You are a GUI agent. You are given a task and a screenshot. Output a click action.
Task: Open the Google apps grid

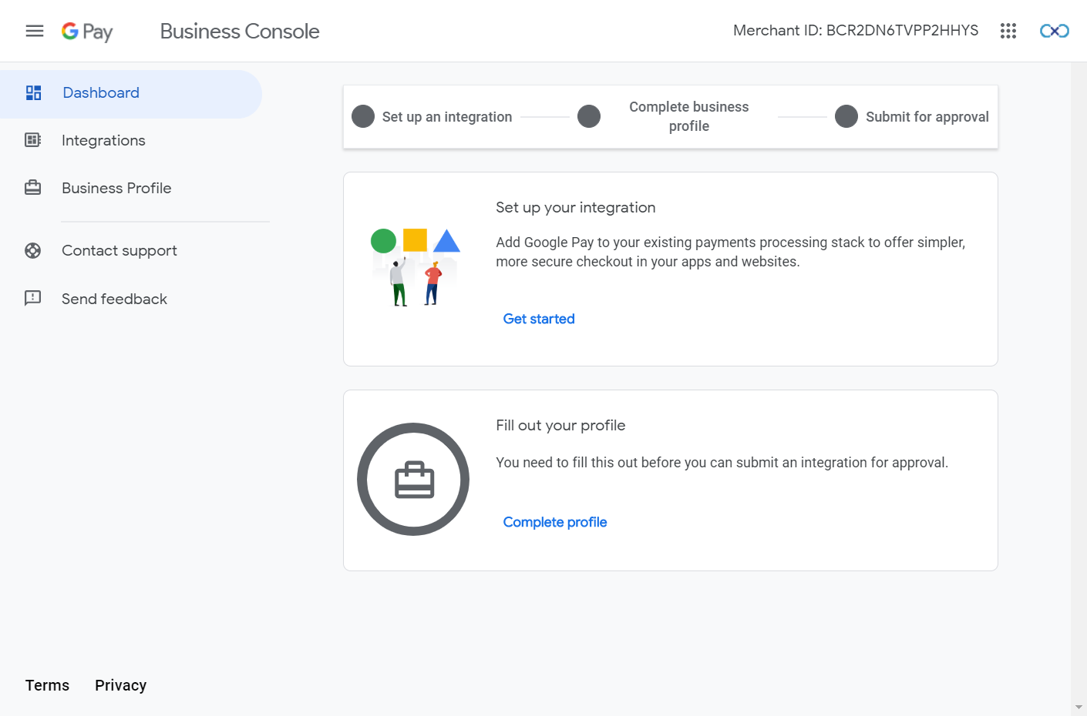[1008, 31]
